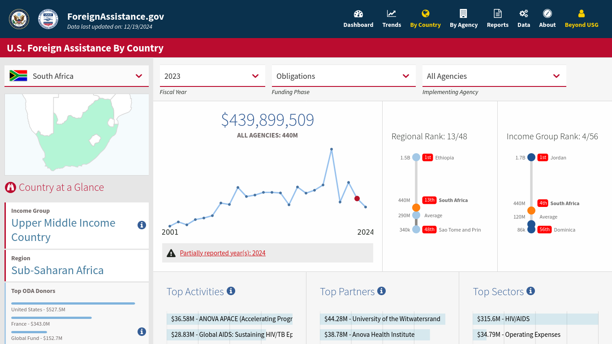Click the University of the Witwatersrand bar
Image resolution: width=612 pixels, height=344 pixels.
point(383,319)
